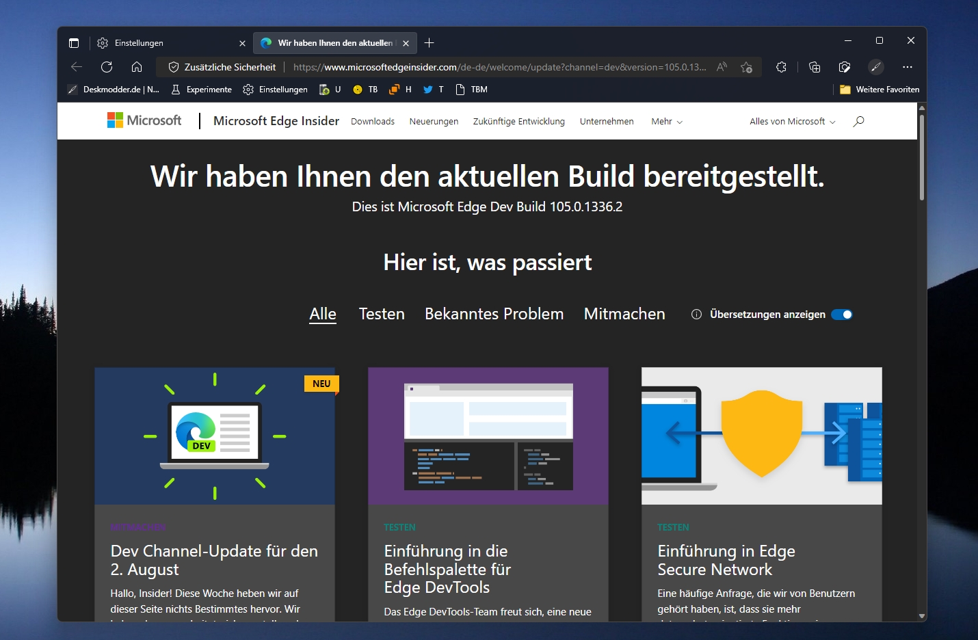Open the profile avatar icon
This screenshot has width=978, height=640.
click(875, 67)
